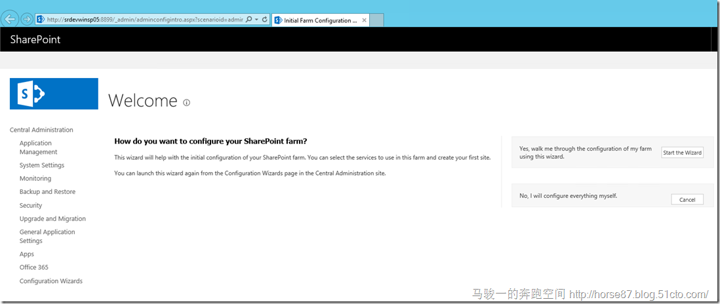
Task: Click the URL address field
Action: (145, 20)
